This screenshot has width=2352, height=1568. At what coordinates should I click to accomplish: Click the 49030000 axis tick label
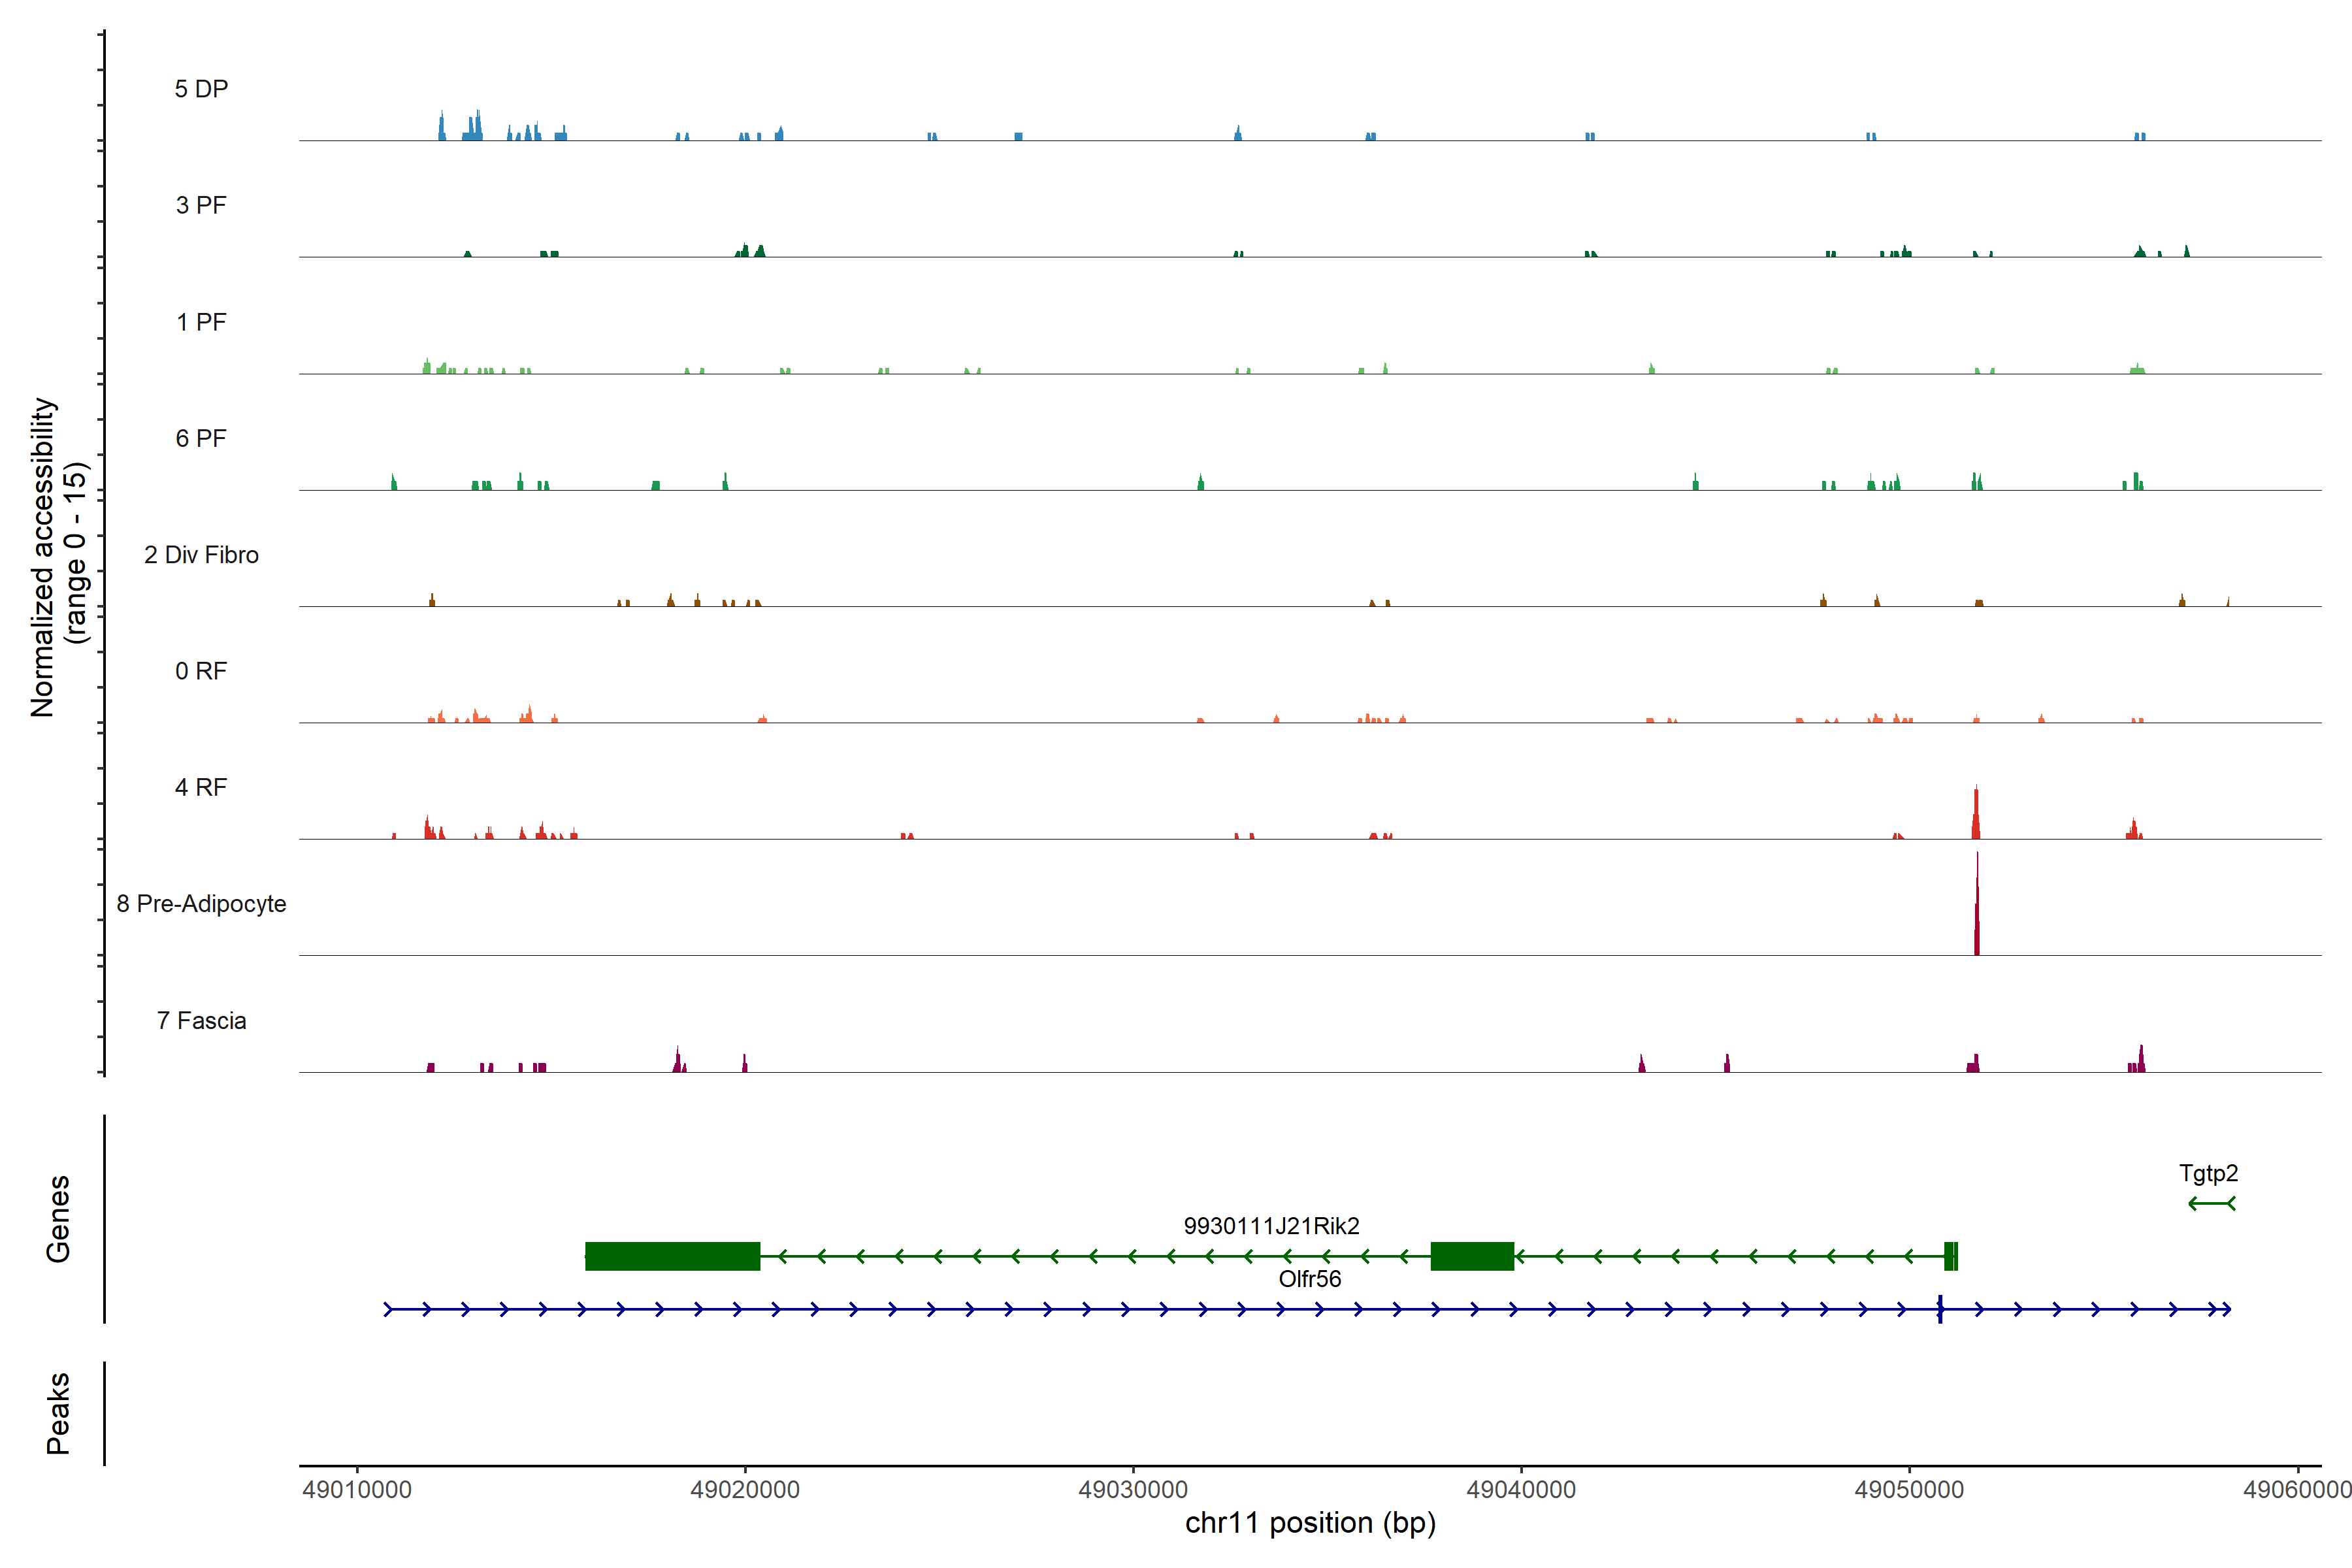pos(1133,1489)
